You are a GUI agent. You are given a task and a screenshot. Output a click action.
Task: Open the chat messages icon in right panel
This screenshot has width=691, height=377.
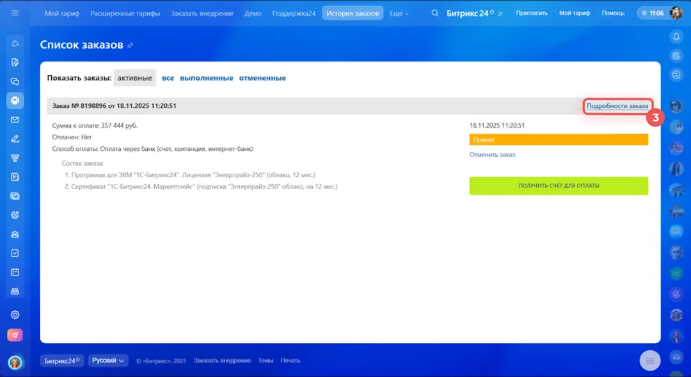pyautogui.click(x=676, y=75)
